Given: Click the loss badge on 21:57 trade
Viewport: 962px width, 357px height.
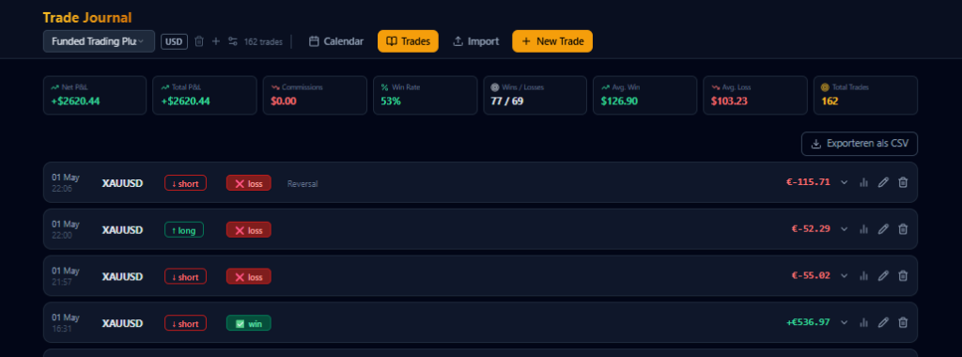Looking at the screenshot, I should (248, 276).
